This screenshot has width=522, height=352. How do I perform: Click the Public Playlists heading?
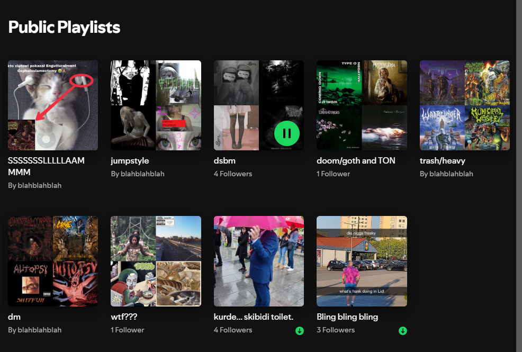coord(64,27)
